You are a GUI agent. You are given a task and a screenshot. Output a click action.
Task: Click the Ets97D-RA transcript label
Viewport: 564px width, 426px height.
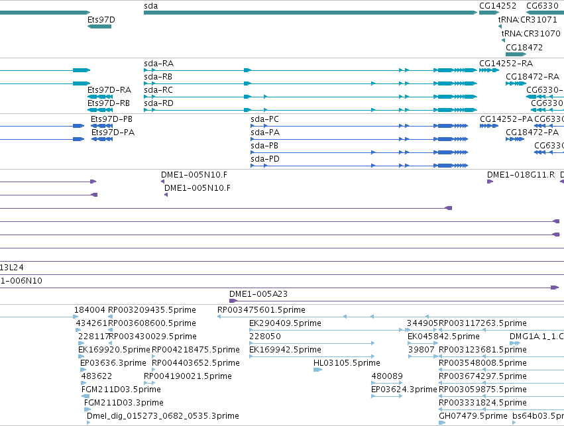point(109,90)
